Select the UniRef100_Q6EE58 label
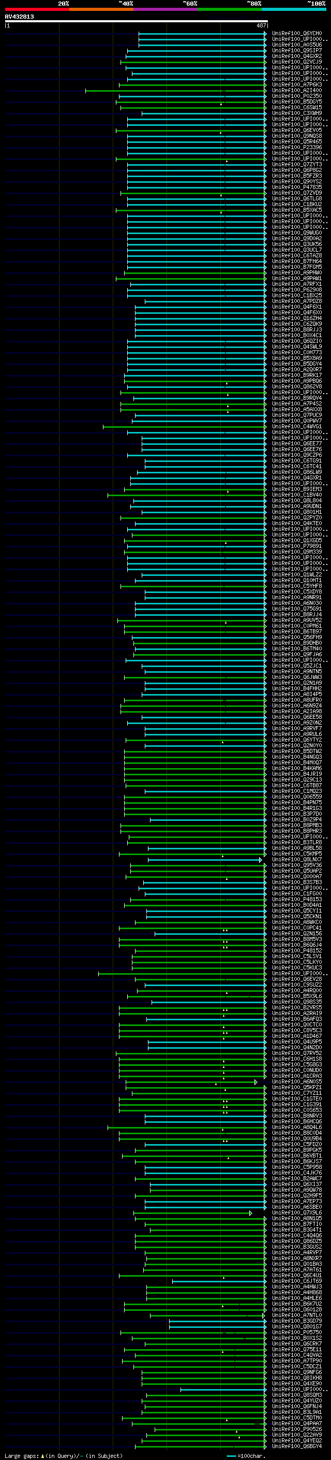 [x=296, y=717]
